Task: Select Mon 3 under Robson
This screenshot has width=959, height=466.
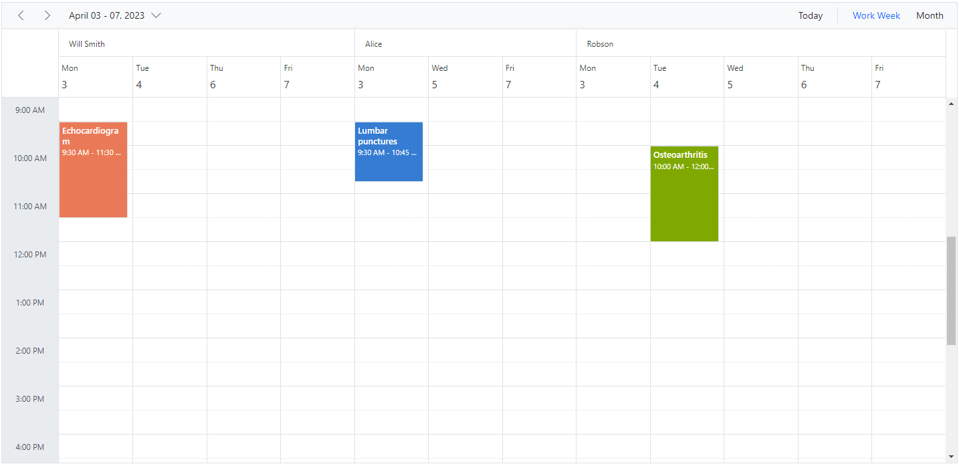Action: (x=613, y=77)
